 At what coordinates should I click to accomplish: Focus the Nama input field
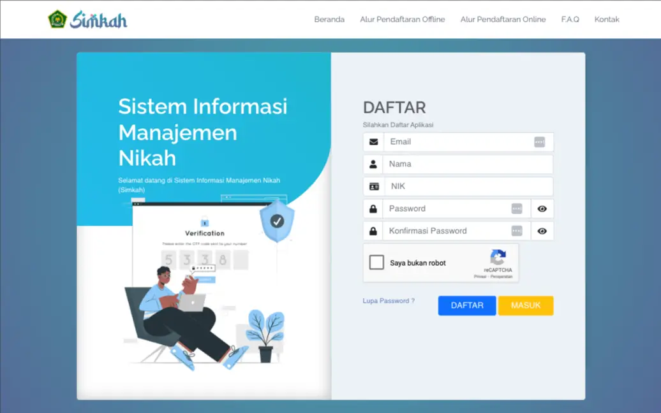click(468, 164)
